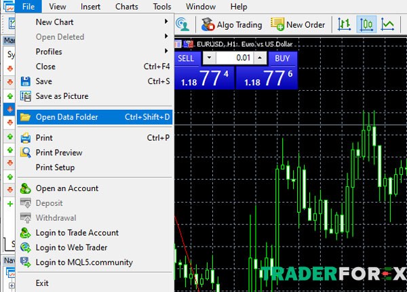Switch to candlestick chart type icon
Screen dimensions: 407x292
366,24
